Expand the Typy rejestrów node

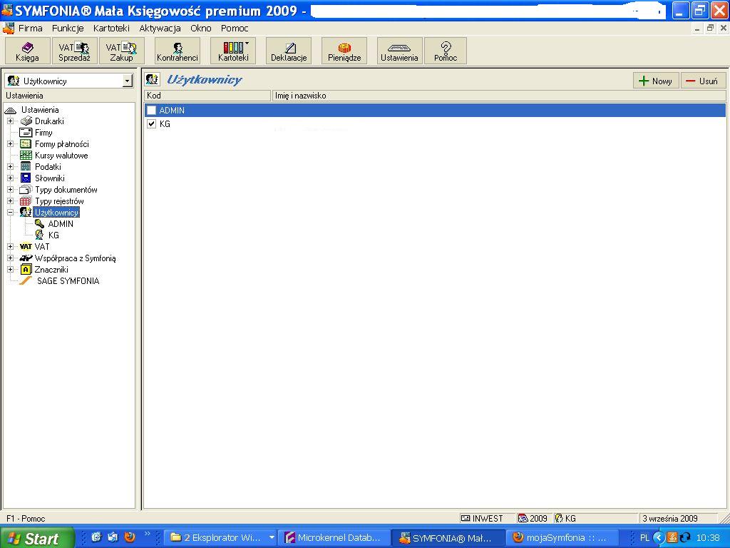[x=10, y=201]
